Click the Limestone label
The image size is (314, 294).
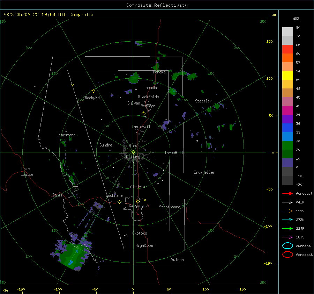pos(66,135)
